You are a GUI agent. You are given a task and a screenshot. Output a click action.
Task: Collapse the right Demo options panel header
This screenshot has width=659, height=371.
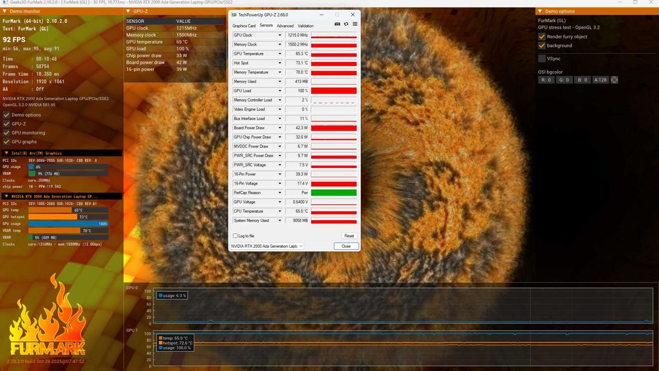[x=540, y=11]
